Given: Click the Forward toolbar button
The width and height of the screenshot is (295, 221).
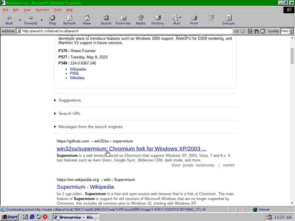Looking at the screenshot, I should point(31,20).
